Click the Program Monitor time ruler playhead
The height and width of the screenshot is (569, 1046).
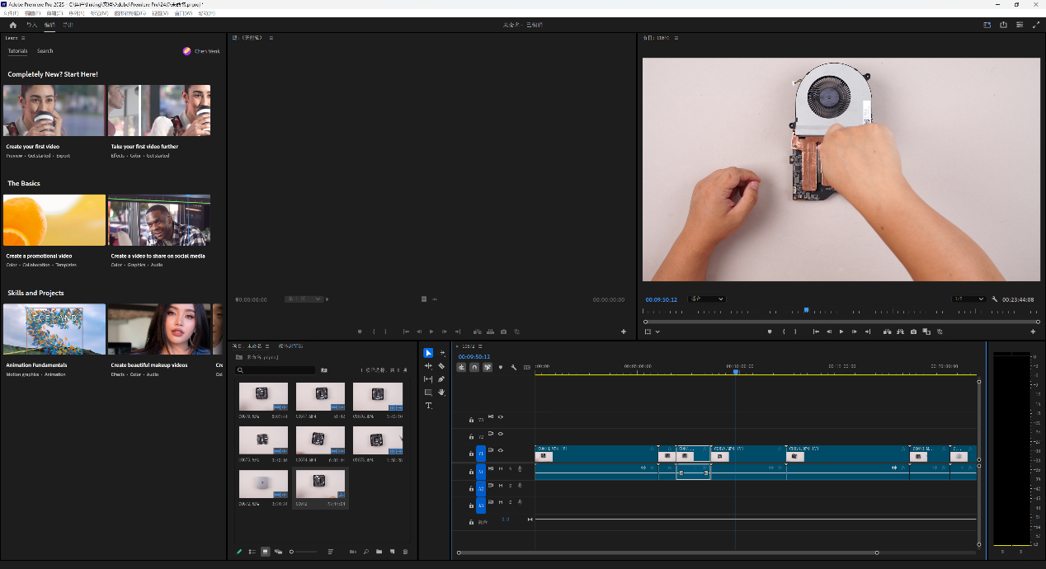coord(806,310)
